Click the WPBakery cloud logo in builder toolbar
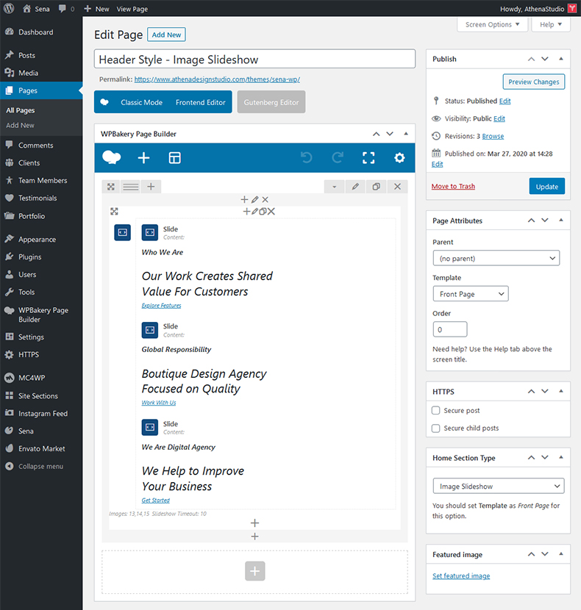 point(111,158)
